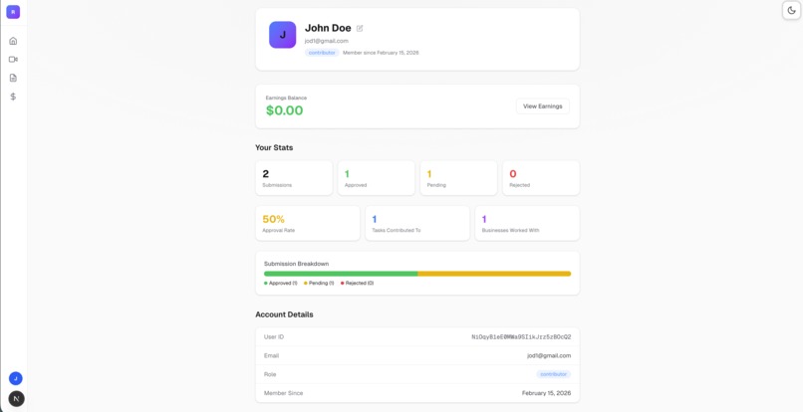Toggle dark mode with the moon icon
The width and height of the screenshot is (803, 412).
792,10
